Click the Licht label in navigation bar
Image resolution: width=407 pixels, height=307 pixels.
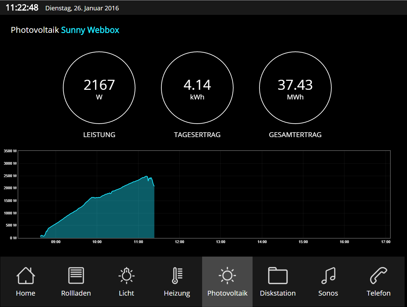[x=126, y=293]
